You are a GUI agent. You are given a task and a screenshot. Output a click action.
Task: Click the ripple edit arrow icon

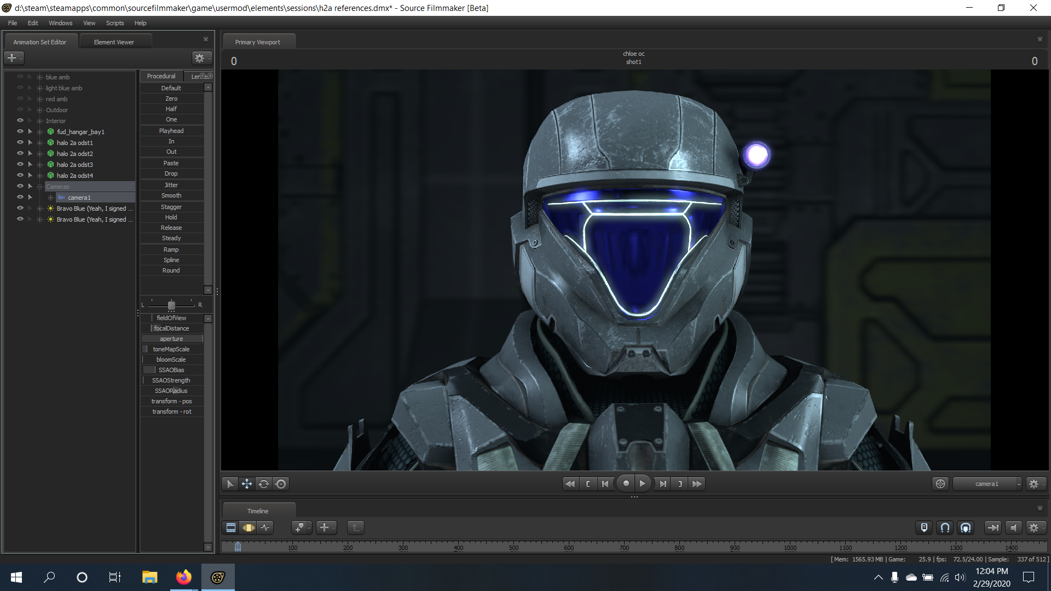(x=992, y=528)
